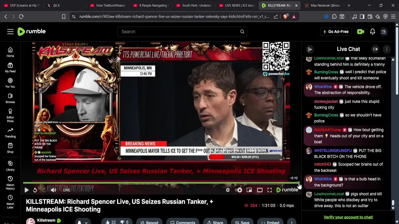
Task: Open My Feed in sidebar
Action: [10, 68]
